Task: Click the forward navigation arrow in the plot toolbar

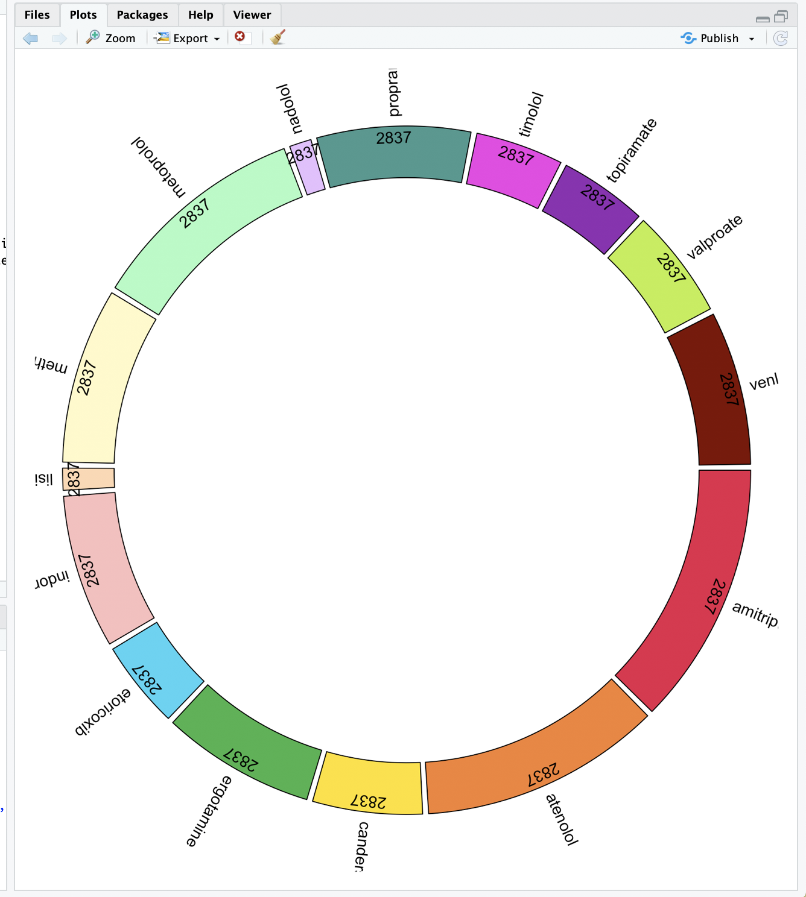Action: click(59, 37)
